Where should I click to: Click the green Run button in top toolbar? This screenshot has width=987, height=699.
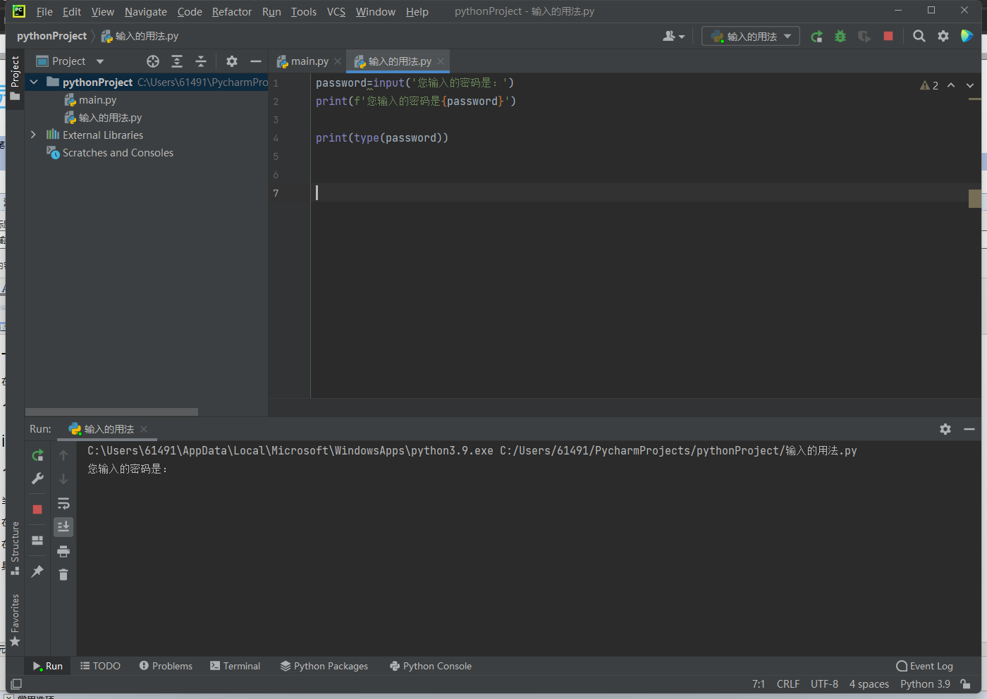pos(816,37)
